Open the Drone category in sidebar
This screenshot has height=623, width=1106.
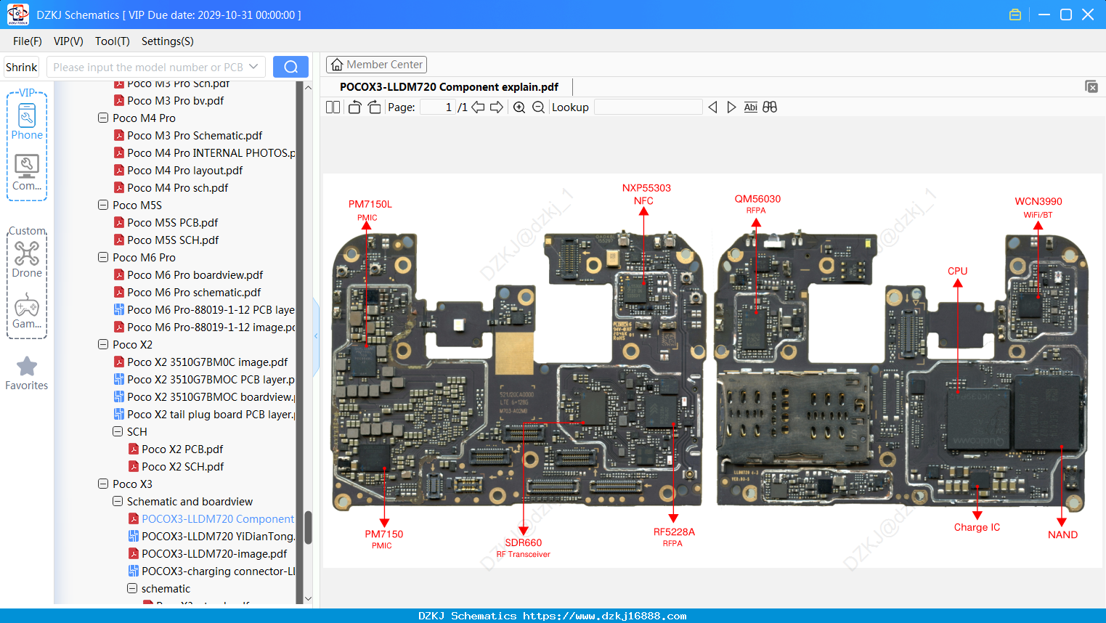pos(27,259)
